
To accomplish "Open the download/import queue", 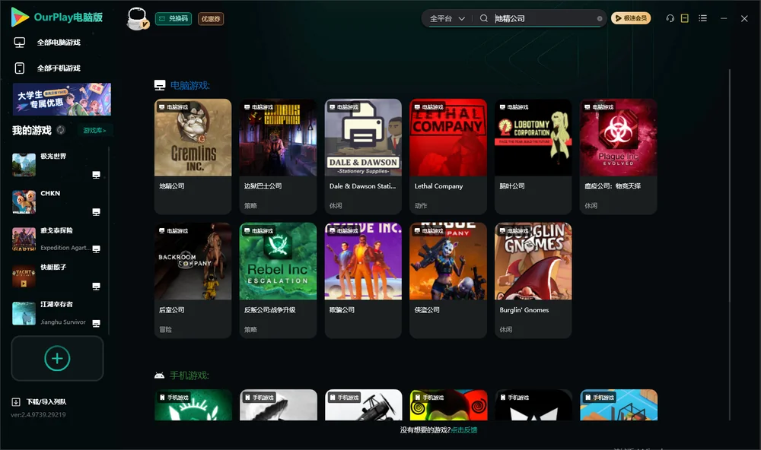I will 40,401.
